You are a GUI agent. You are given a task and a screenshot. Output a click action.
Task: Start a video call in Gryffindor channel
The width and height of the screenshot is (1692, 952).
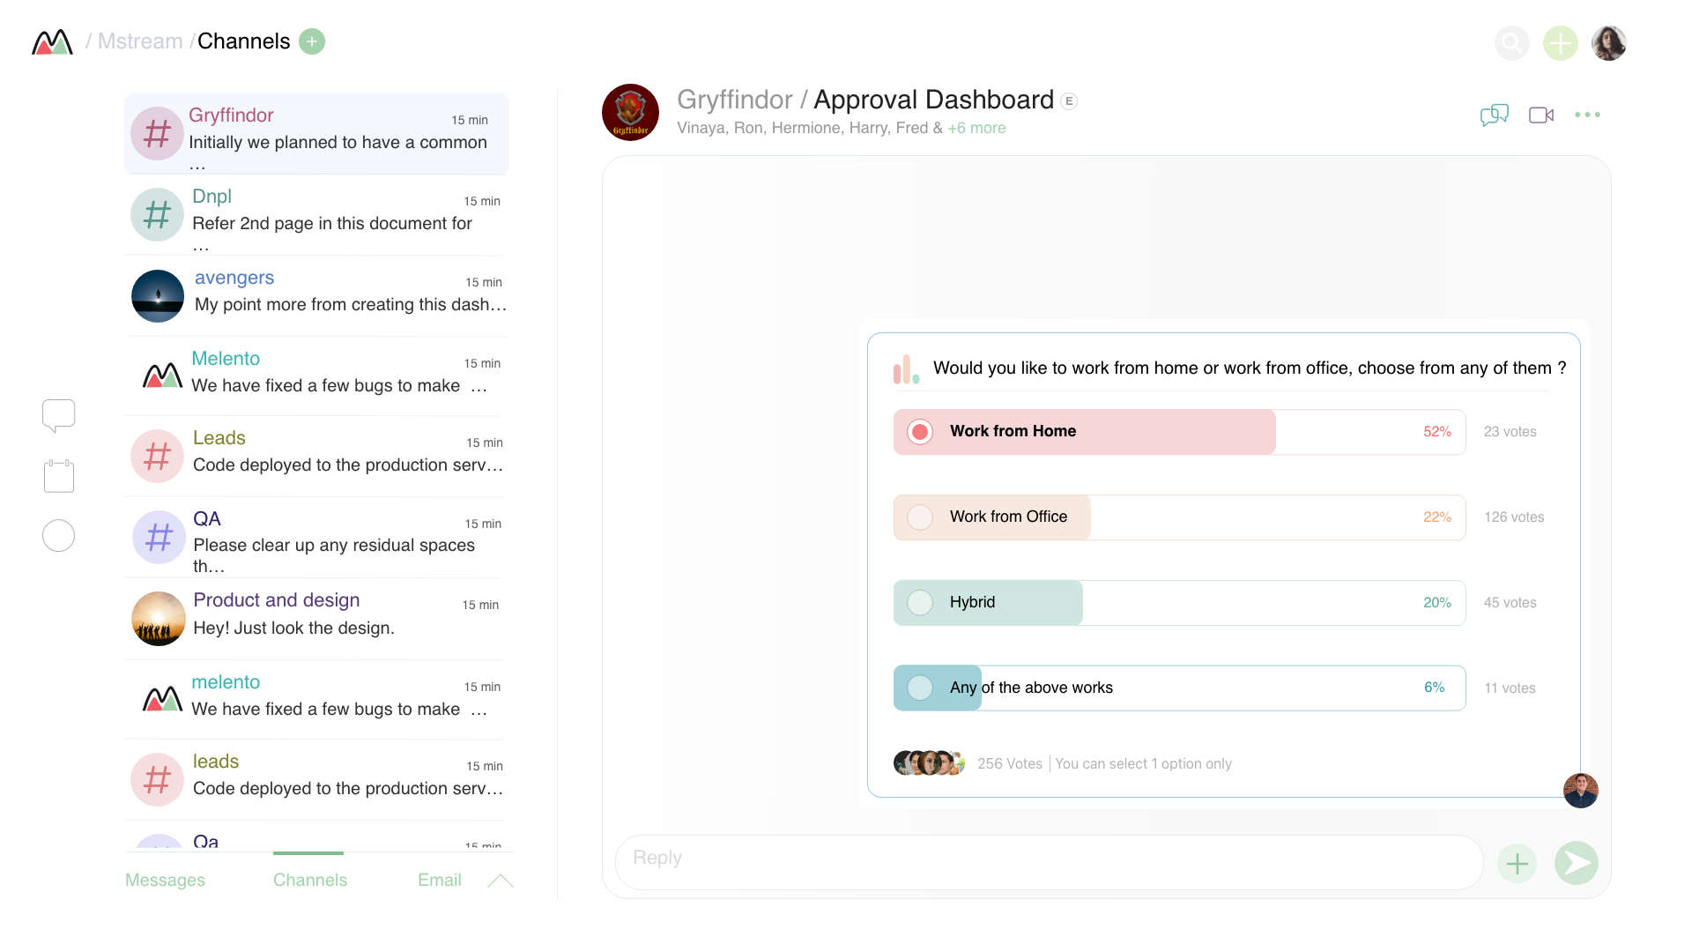[x=1541, y=115]
